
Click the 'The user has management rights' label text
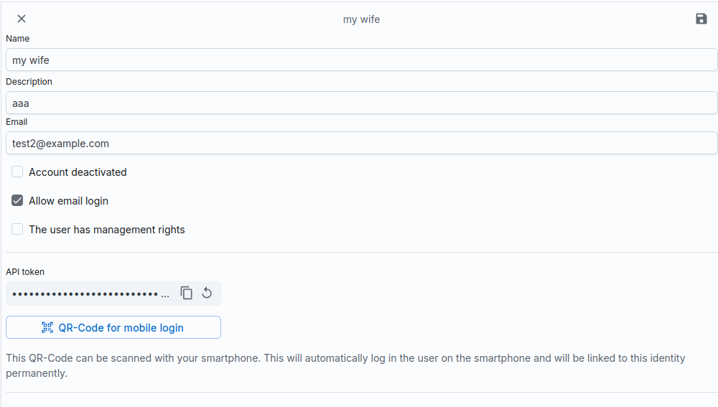107,230
